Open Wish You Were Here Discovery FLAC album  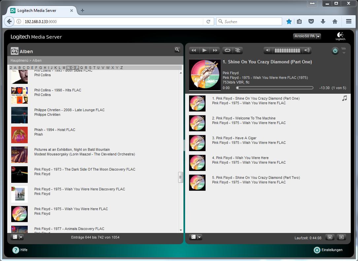click(80, 189)
